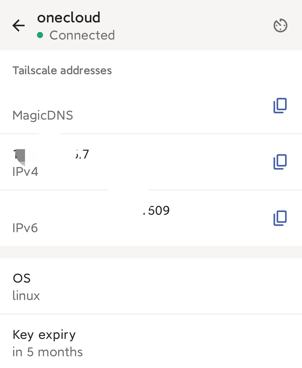302x368 pixels.
Task: Click the IPv6 address ending in 509
Action: tap(158, 211)
